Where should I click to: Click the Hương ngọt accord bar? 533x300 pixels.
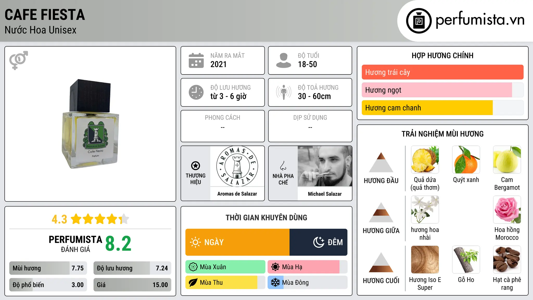tap(442, 90)
